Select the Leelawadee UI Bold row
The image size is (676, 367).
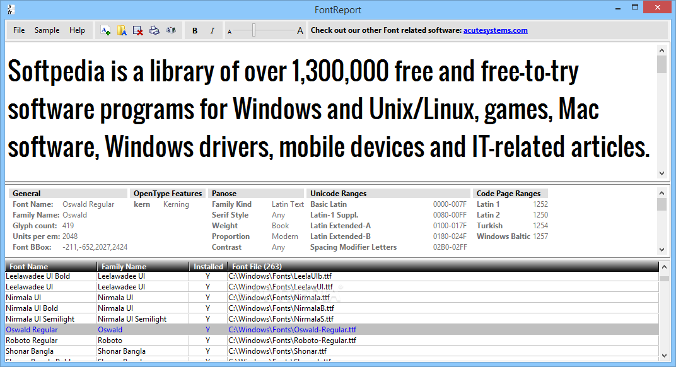(x=332, y=276)
